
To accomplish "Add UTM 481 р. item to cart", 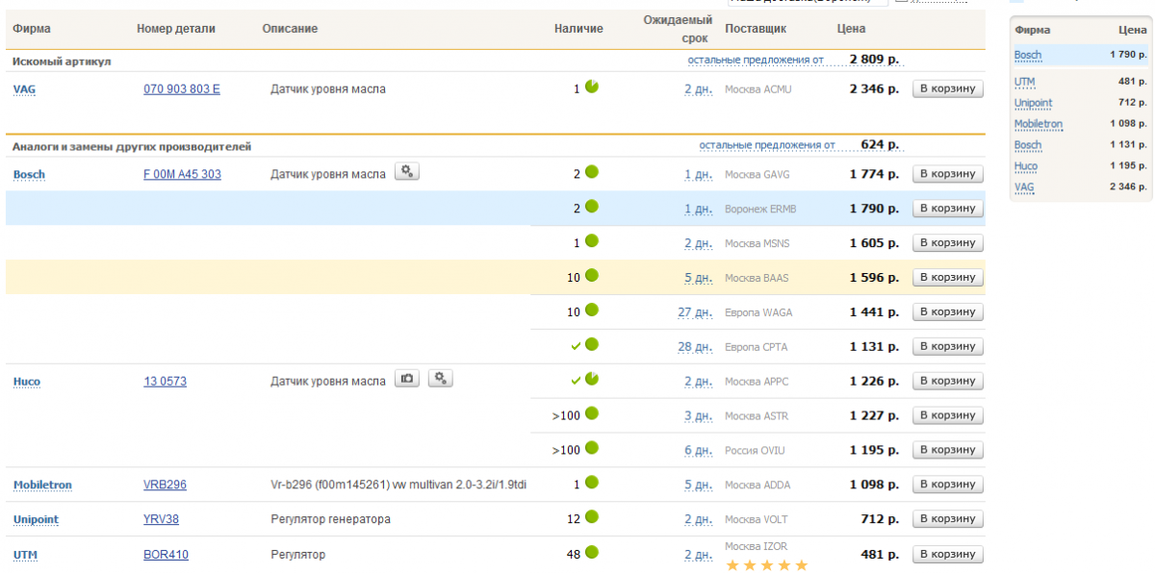I will pyautogui.click(x=948, y=555).
